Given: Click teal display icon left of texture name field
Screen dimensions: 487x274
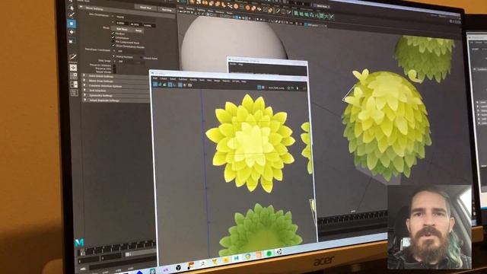Looking at the screenshot, I should (x=259, y=88).
